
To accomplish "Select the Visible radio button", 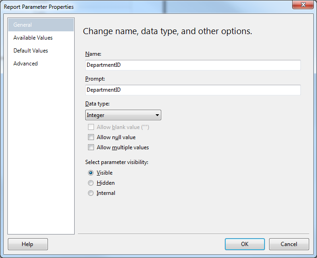I will (91, 173).
